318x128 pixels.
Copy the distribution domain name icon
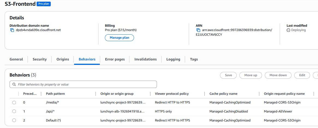[x=12, y=30]
